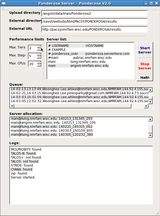Click 'Server started...' log line

point(24,177)
